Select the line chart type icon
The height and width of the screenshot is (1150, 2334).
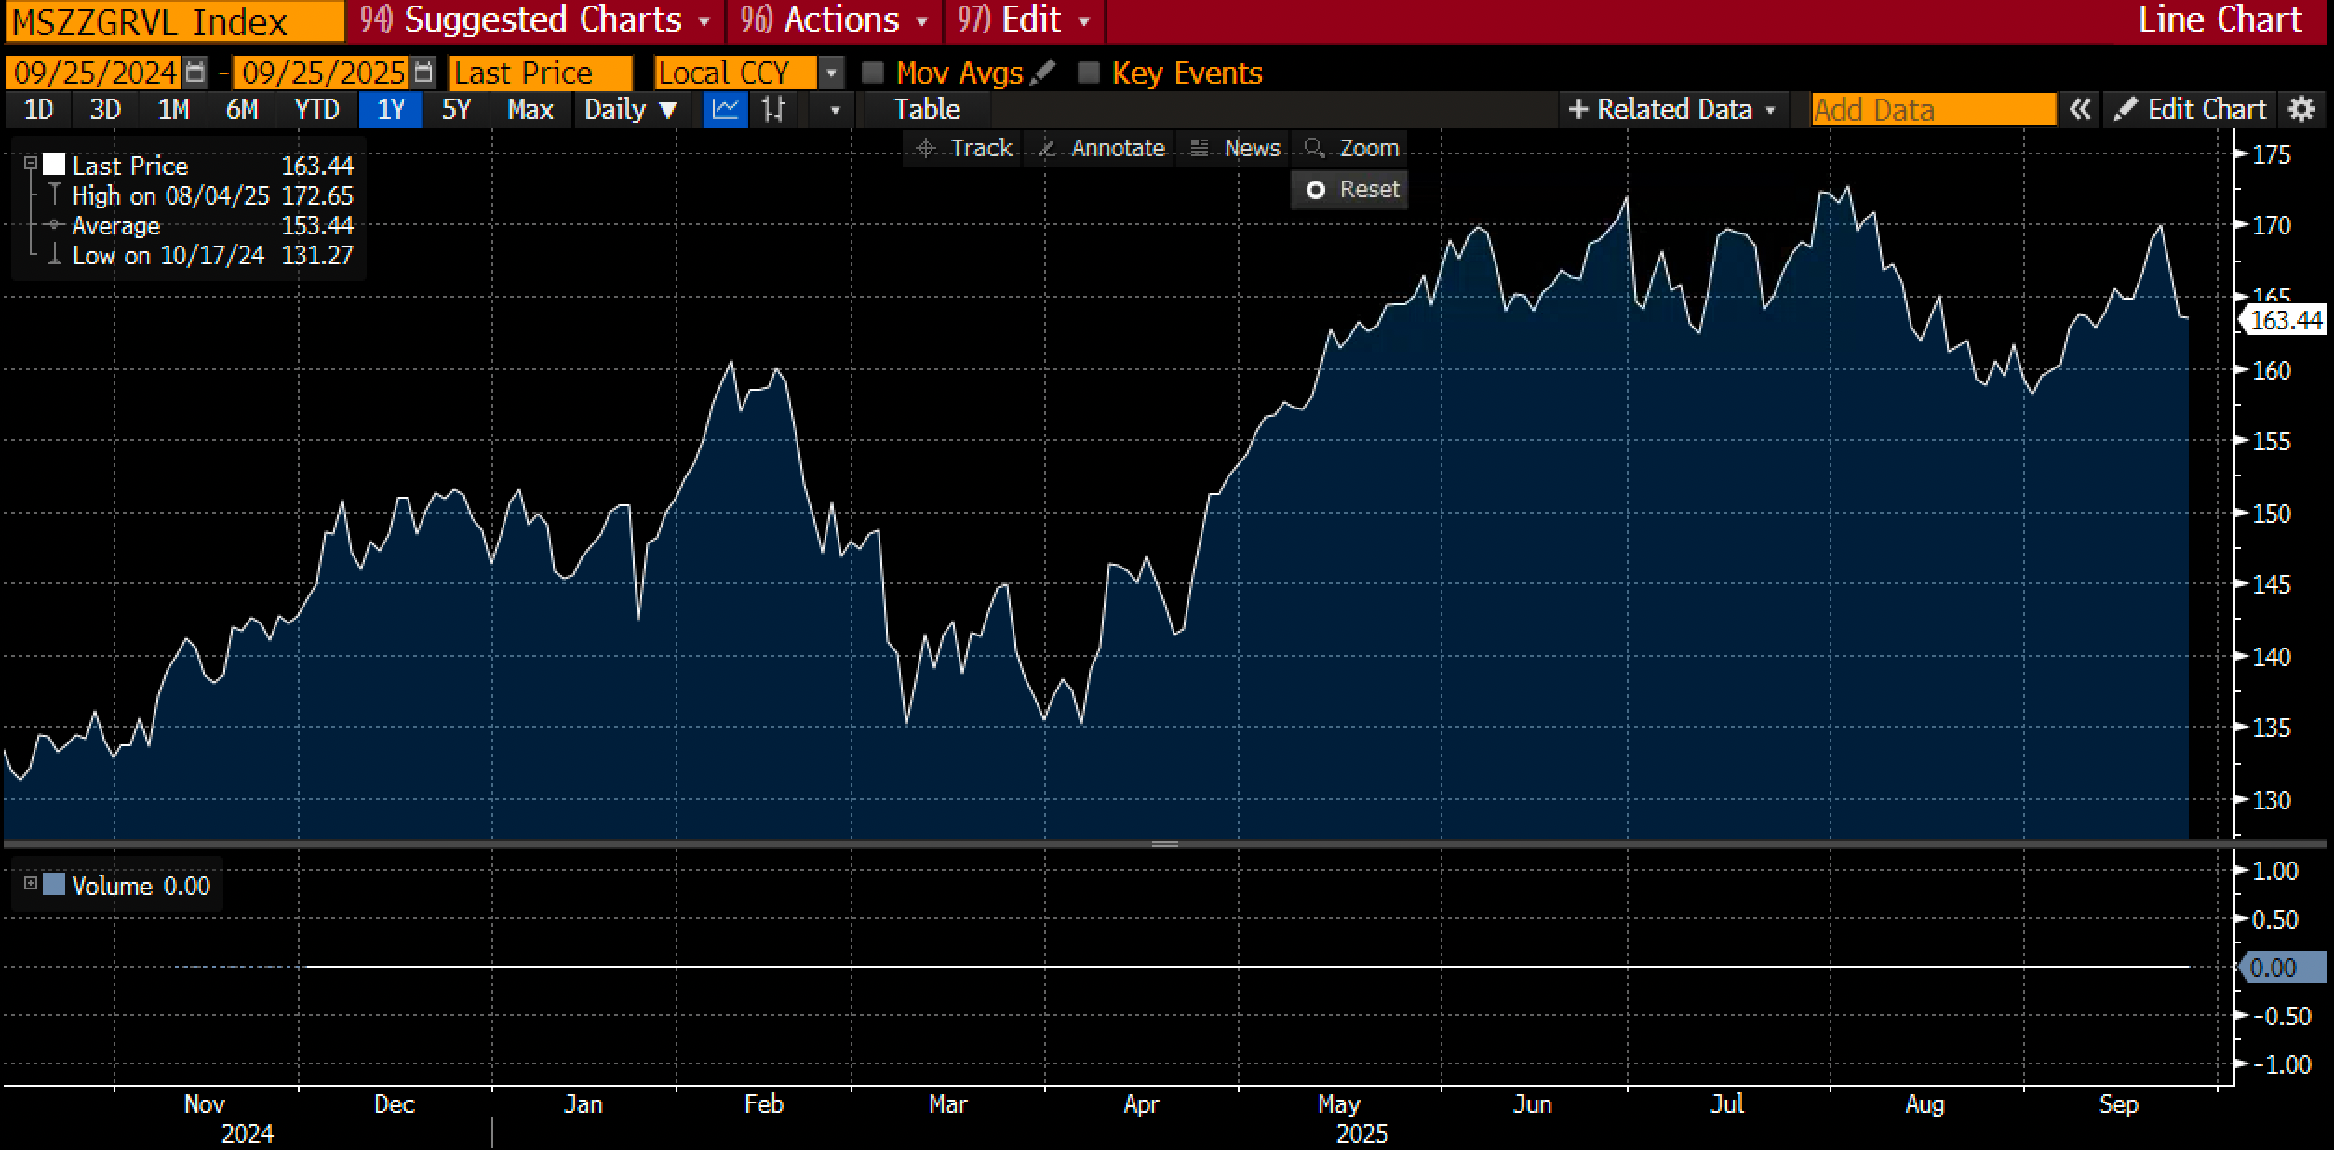[x=725, y=110]
